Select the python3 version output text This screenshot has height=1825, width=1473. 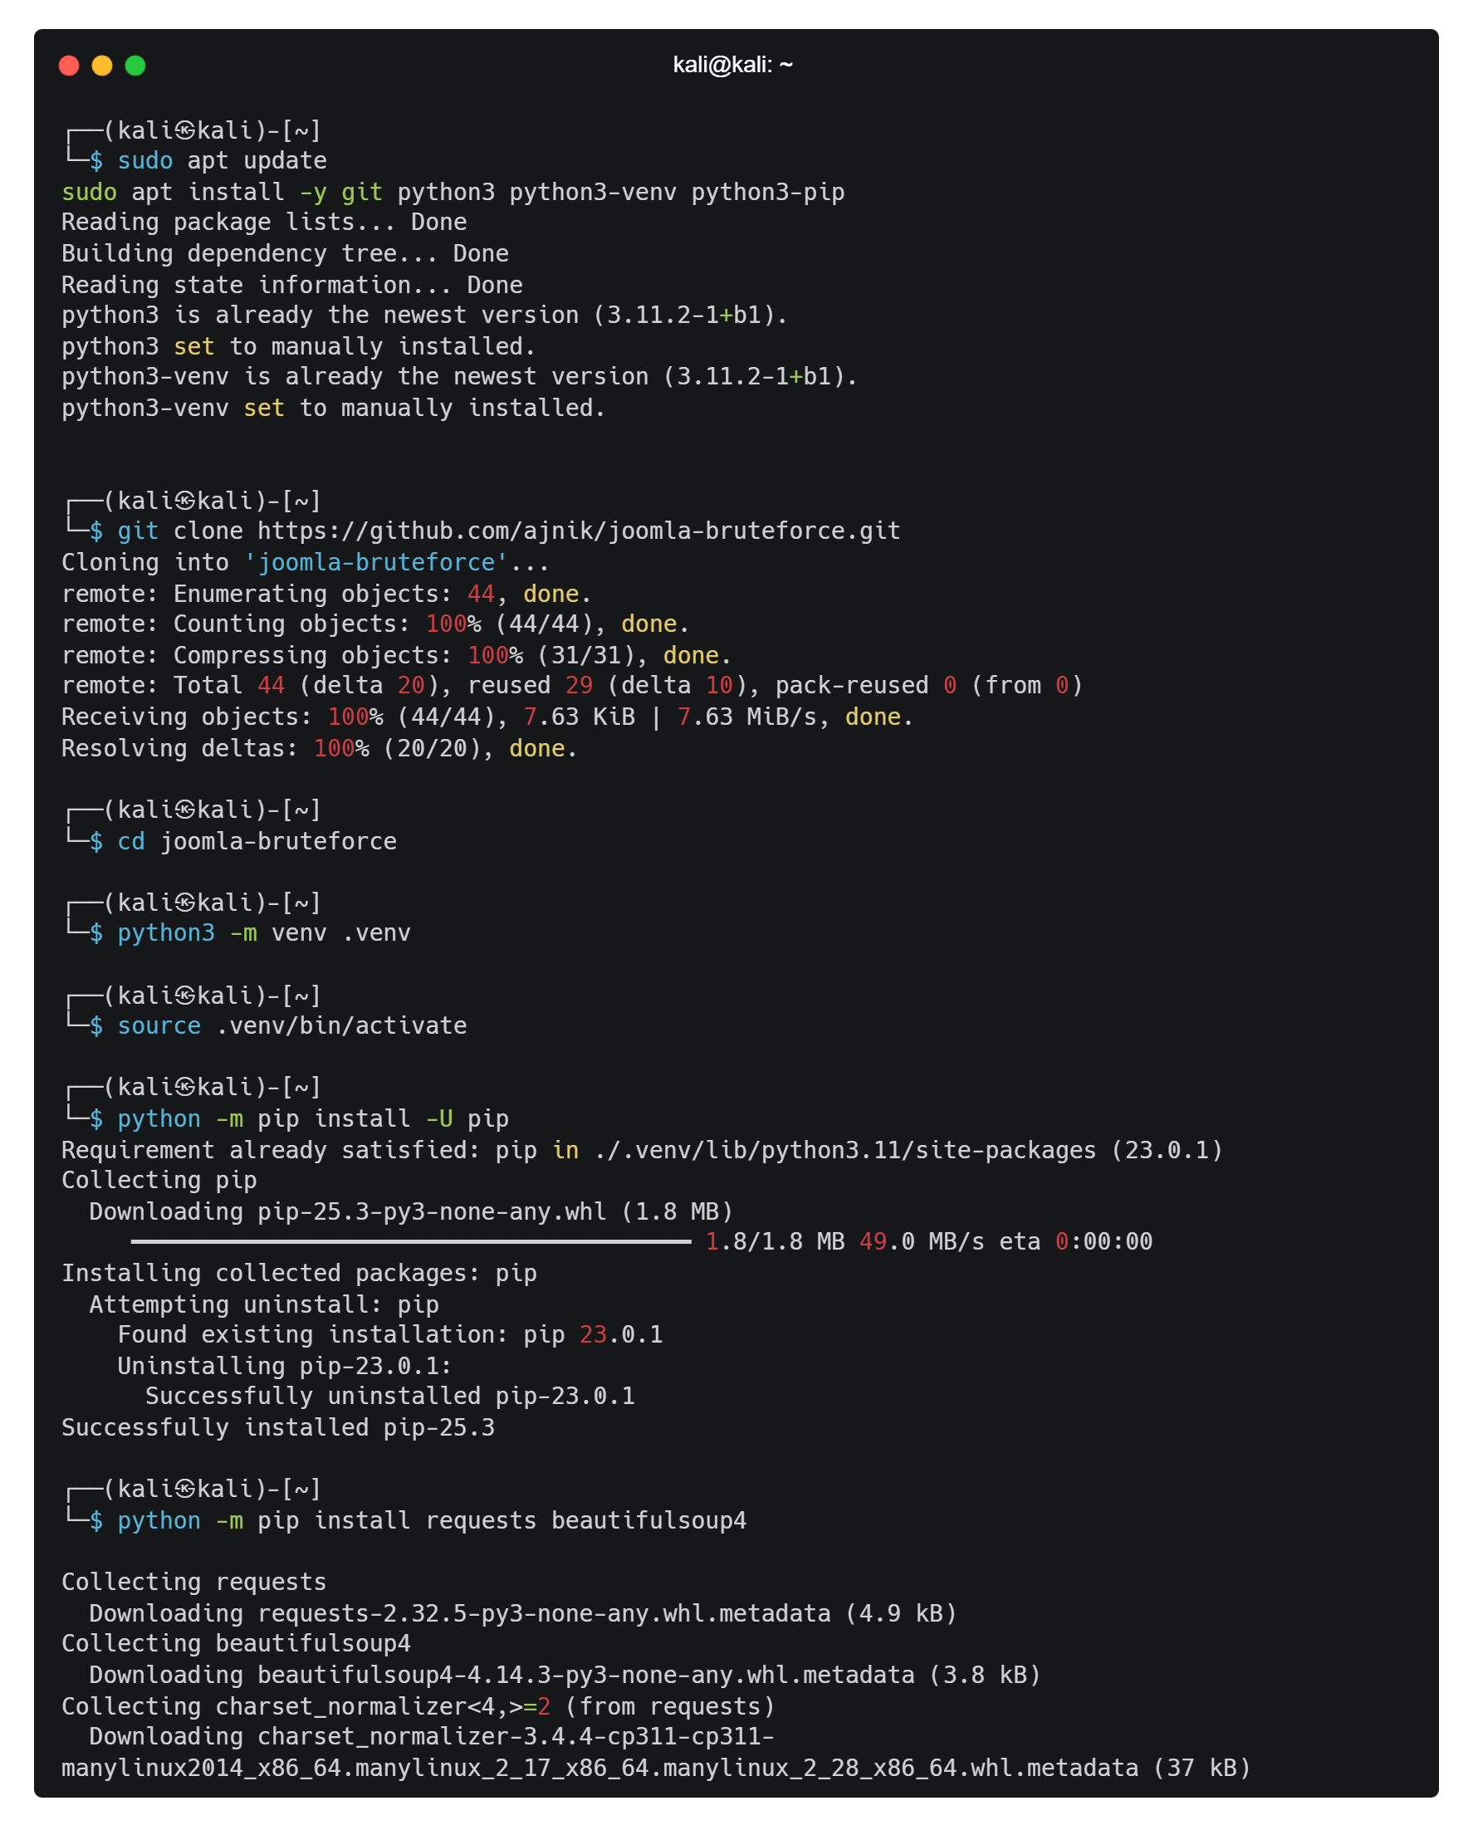(424, 315)
